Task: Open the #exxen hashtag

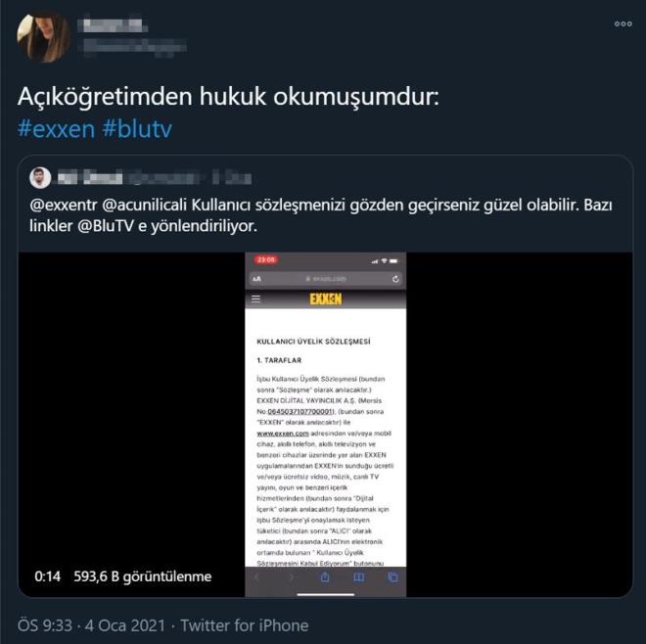Action: 57,129
